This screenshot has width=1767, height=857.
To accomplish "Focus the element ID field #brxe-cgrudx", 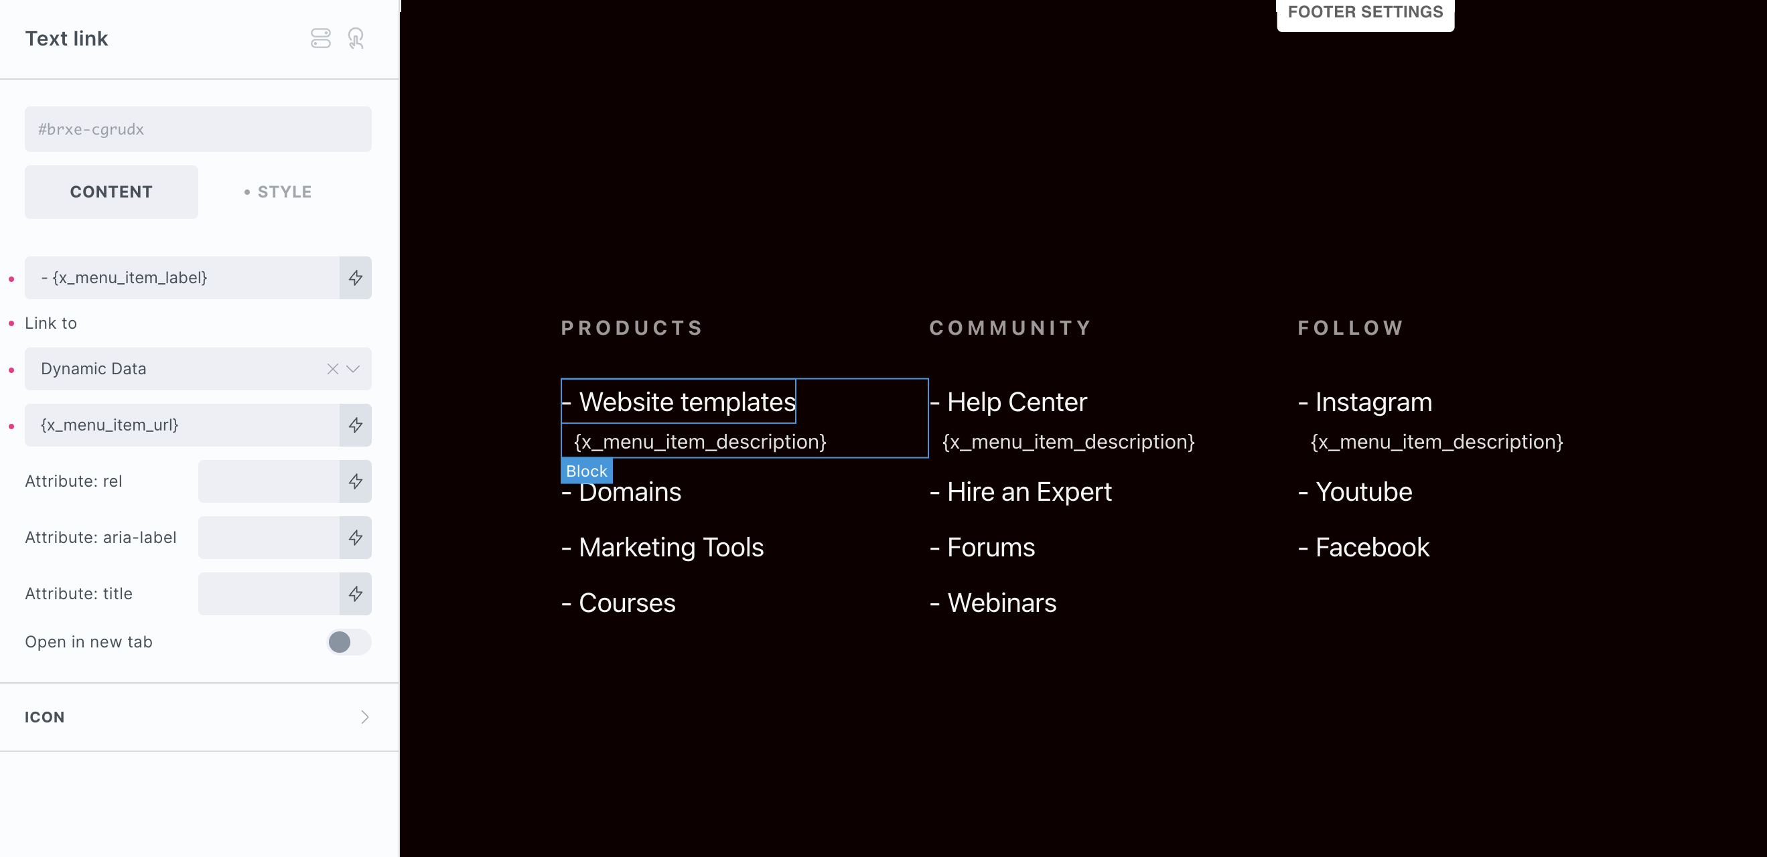I will pos(198,129).
